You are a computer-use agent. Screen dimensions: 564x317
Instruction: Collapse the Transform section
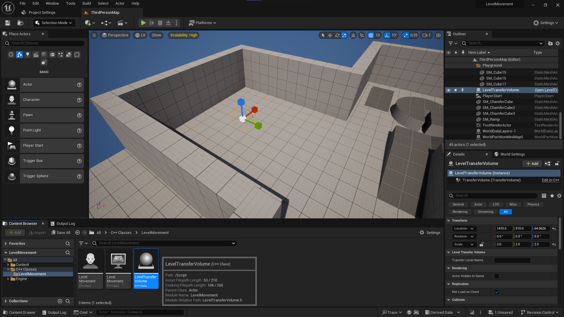(449, 221)
